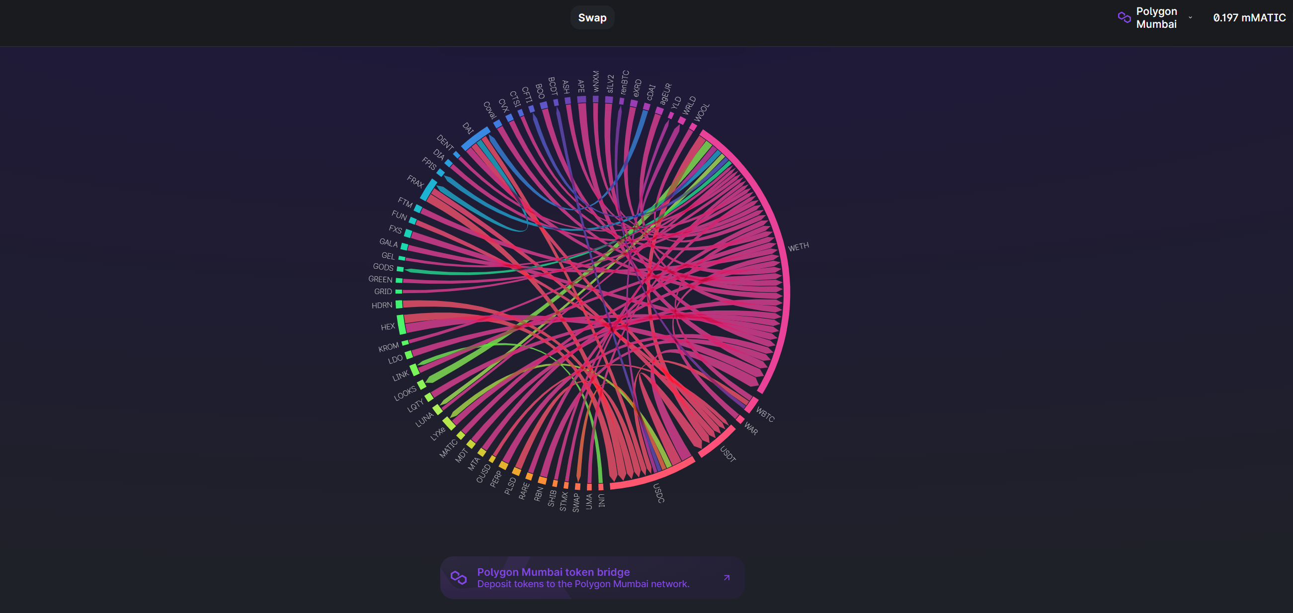Click the Polygon Mumbai network name
Viewport: 1293px width, 613px height.
click(x=1156, y=17)
